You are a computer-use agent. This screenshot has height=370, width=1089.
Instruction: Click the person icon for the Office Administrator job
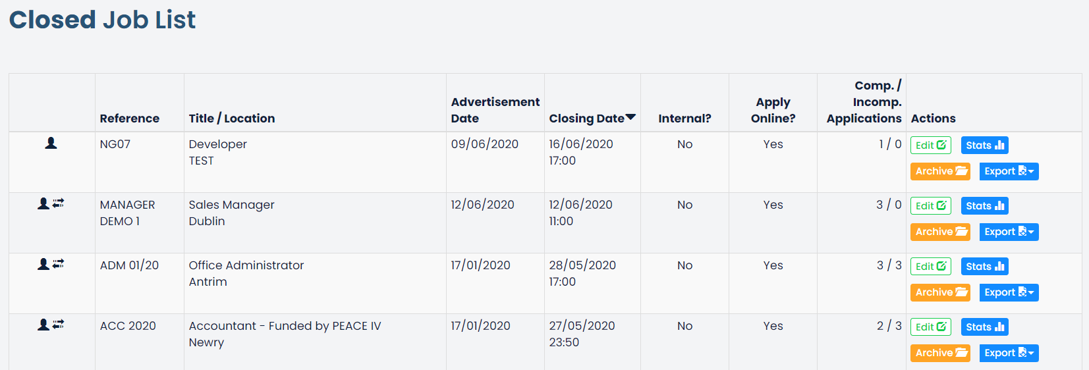pyautogui.click(x=43, y=264)
